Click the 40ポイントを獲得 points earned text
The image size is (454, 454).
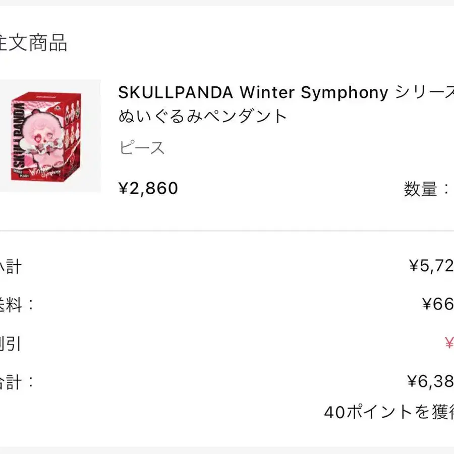click(x=389, y=412)
